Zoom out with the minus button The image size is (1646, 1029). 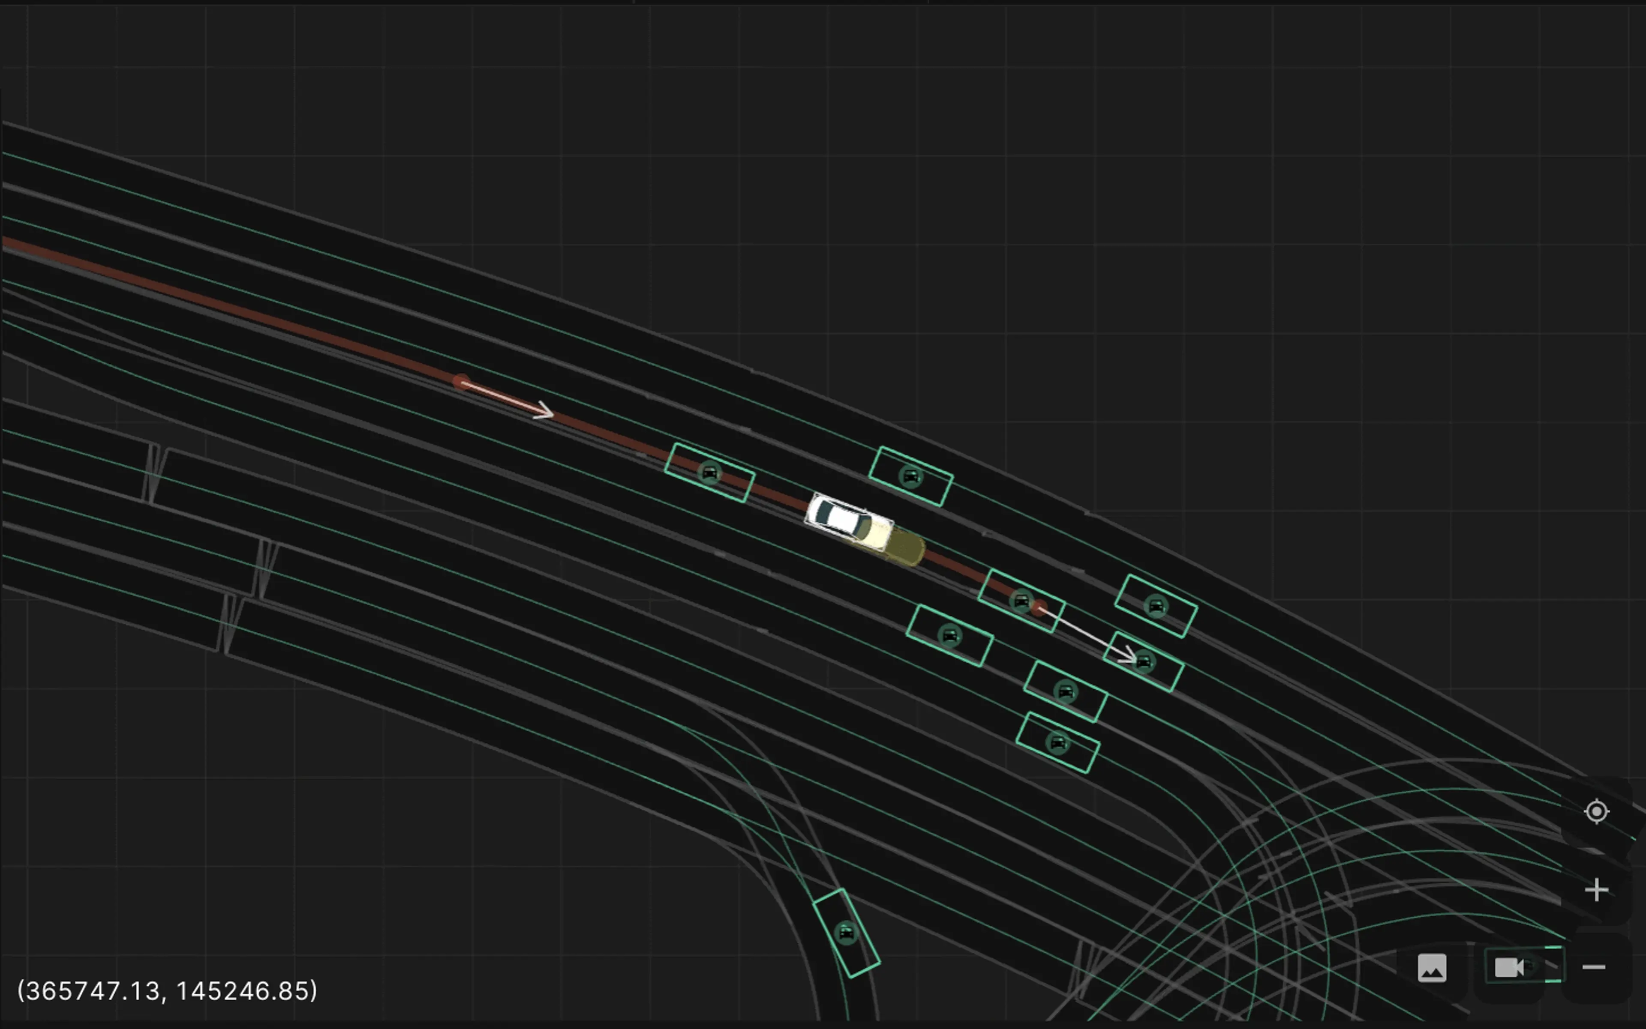point(1594,967)
